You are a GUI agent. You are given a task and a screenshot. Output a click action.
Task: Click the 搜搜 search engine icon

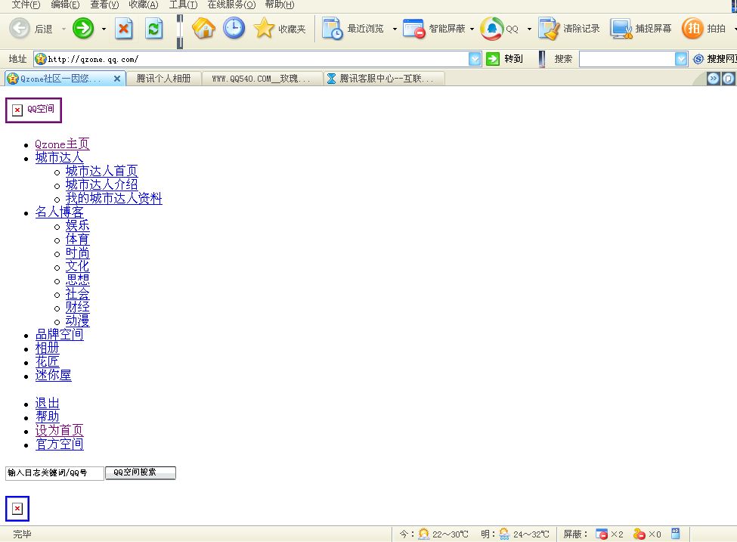698,59
